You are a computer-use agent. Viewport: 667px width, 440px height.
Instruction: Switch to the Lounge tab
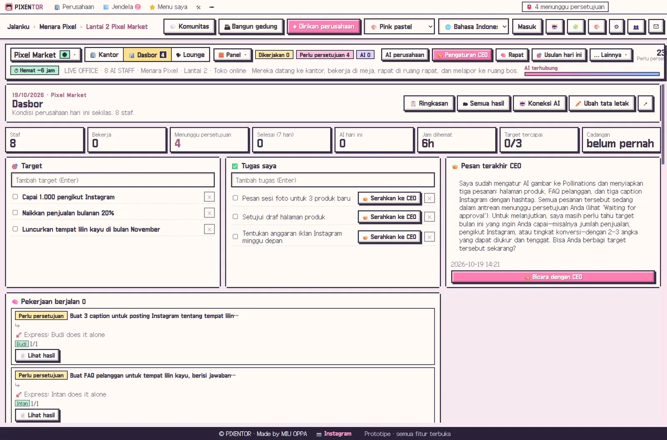pos(190,55)
